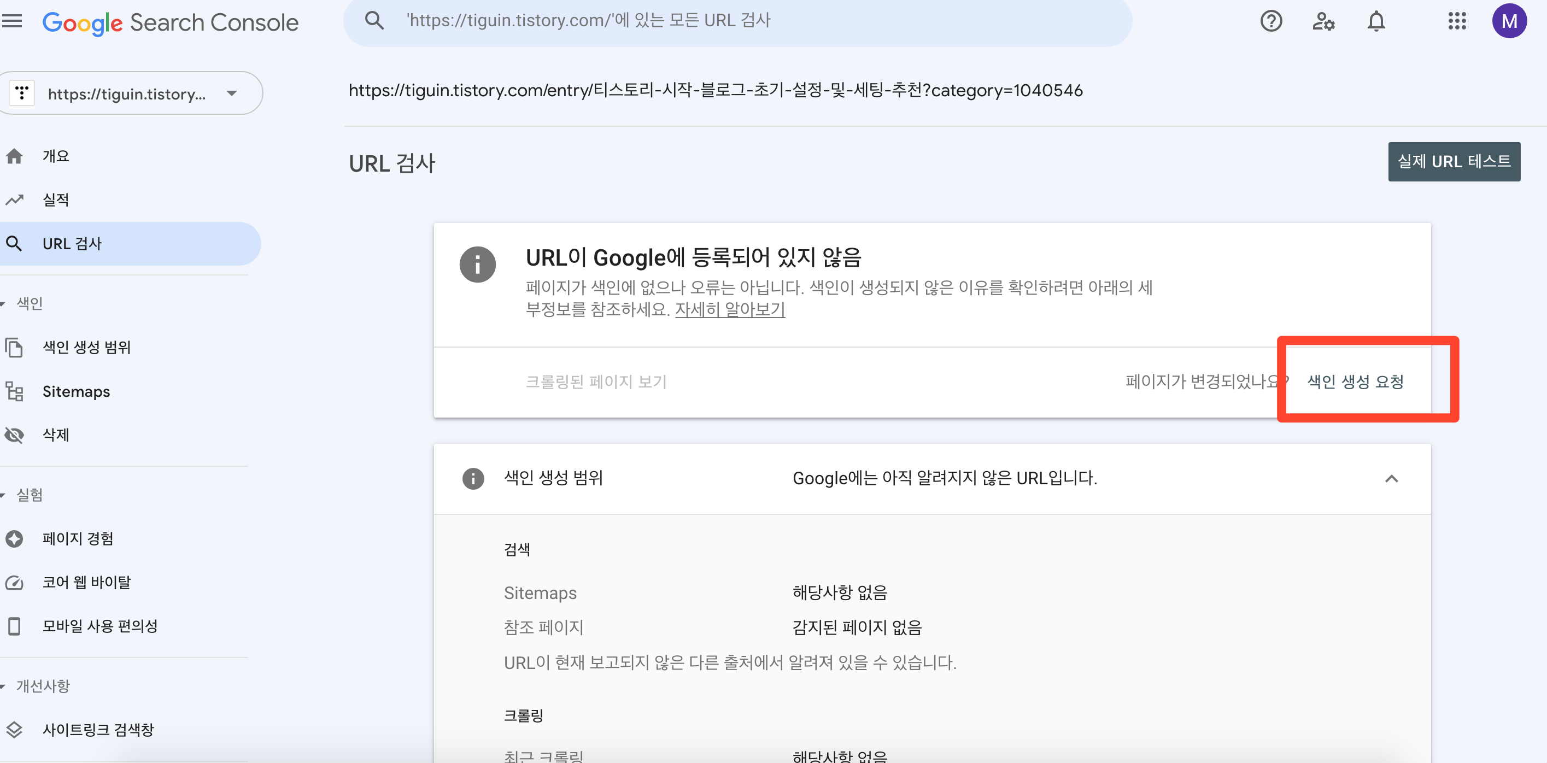1547x763 pixels.
Task: Open the 실적 performance report
Action: 56,200
